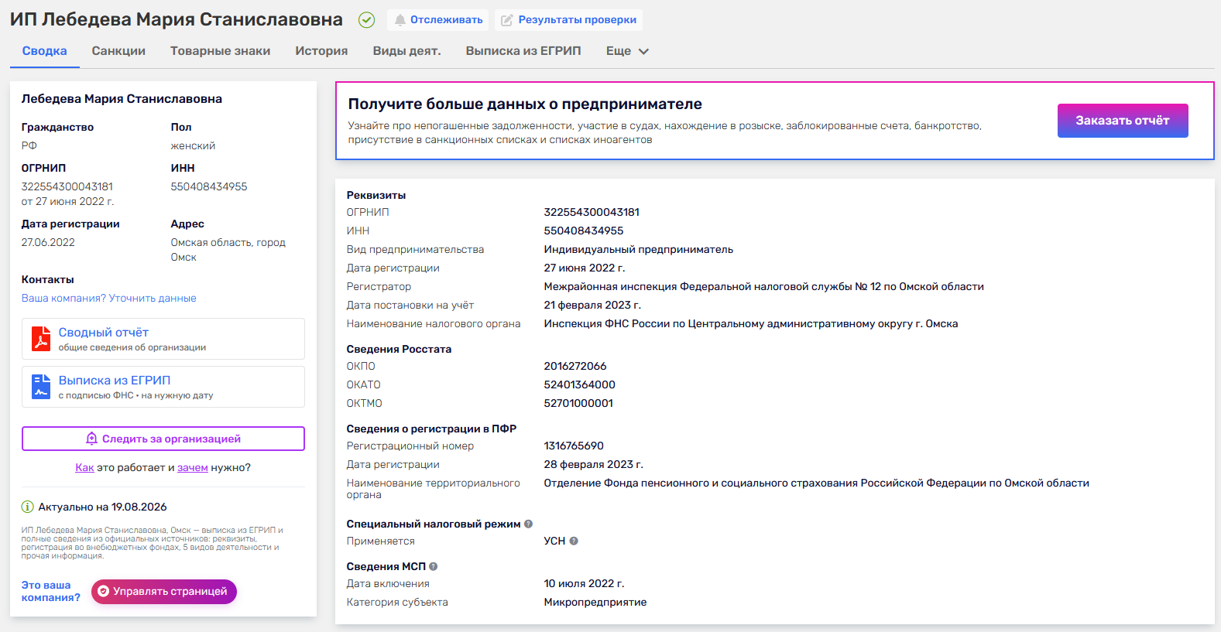Click the green verified checkmark icon
The height and width of the screenshot is (632, 1221).
367,20
